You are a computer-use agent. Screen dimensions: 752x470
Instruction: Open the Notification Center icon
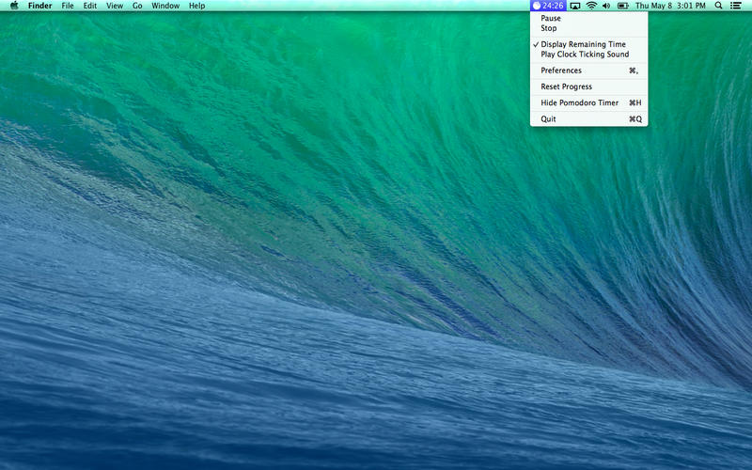(735, 6)
